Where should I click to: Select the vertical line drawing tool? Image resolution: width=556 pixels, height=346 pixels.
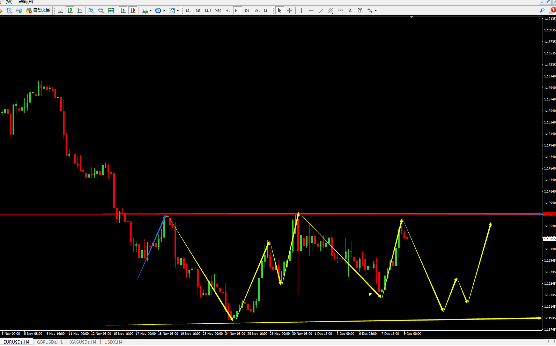(301, 10)
